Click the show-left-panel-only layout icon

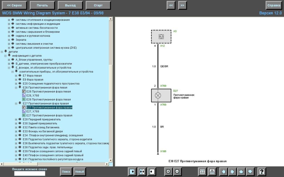[132, 171]
